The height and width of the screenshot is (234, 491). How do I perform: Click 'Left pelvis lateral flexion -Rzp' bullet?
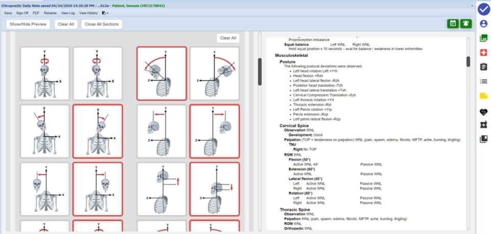[x=317, y=119]
